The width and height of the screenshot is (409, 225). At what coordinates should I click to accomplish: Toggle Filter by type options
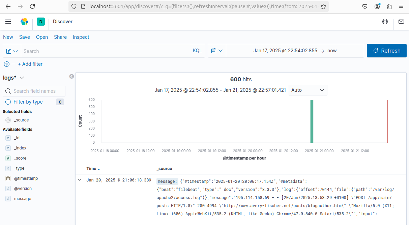(x=28, y=102)
